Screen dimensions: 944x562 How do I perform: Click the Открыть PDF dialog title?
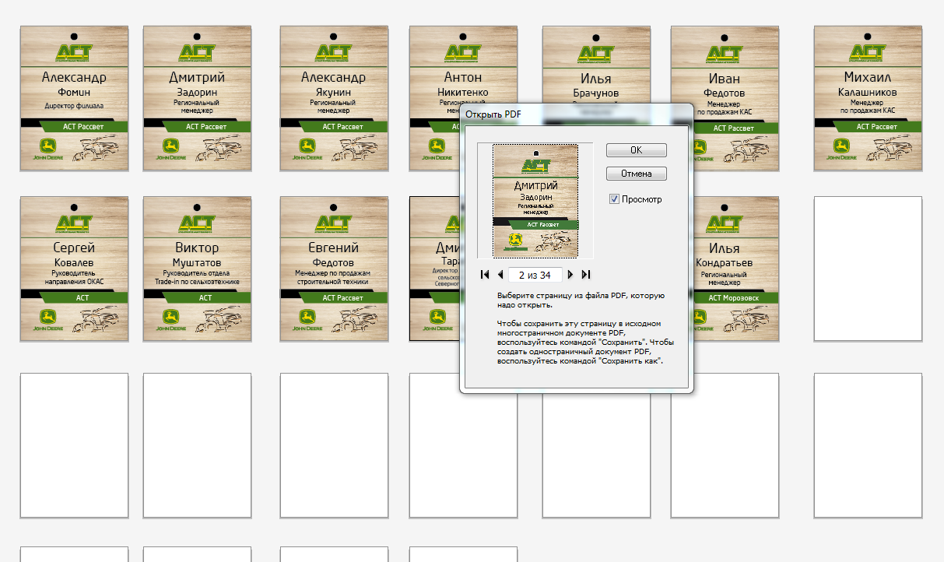click(x=493, y=114)
